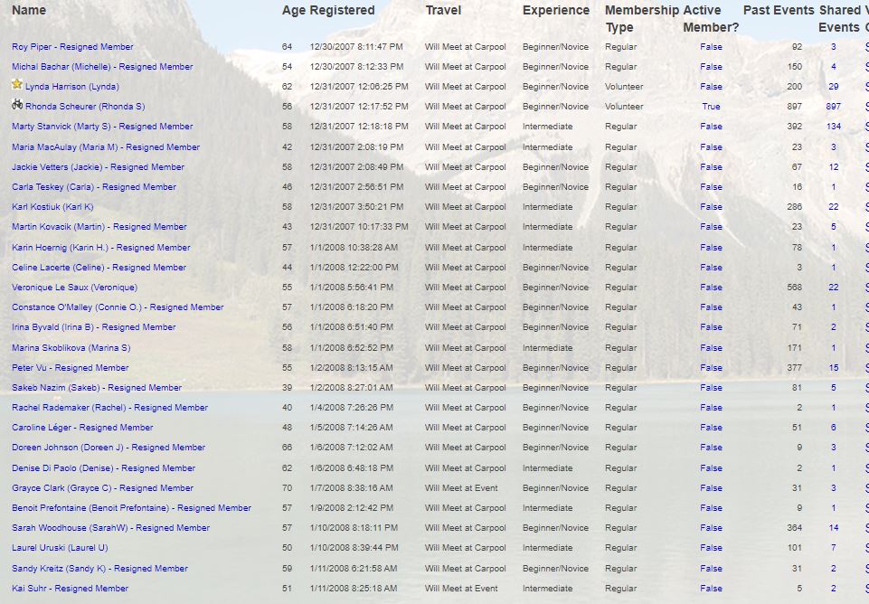Click registered date 1/1/2008 5:56:41 PM
Screen dimensions: 869x604
click(x=352, y=288)
